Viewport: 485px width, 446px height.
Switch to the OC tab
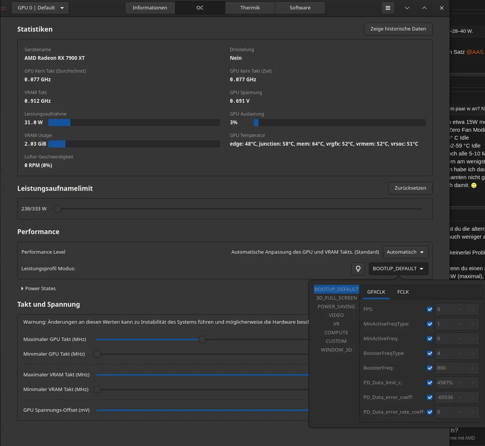click(x=200, y=8)
